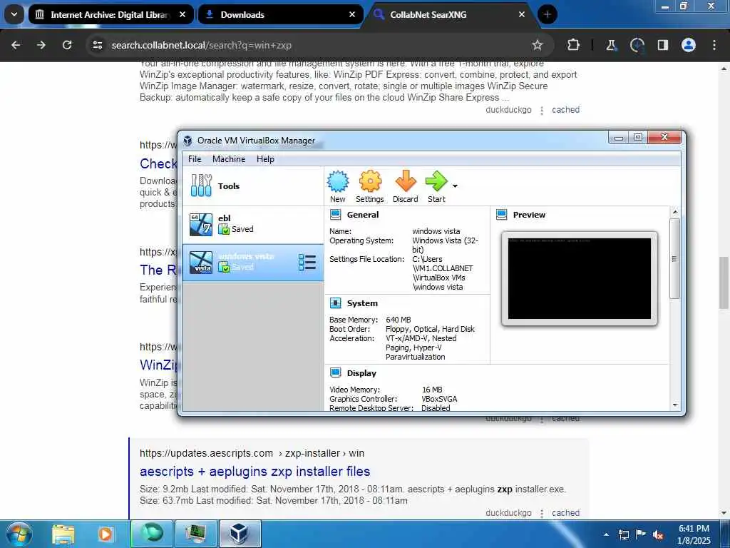
Task: Switch to the Downloads browser tab
Action: tap(280, 14)
